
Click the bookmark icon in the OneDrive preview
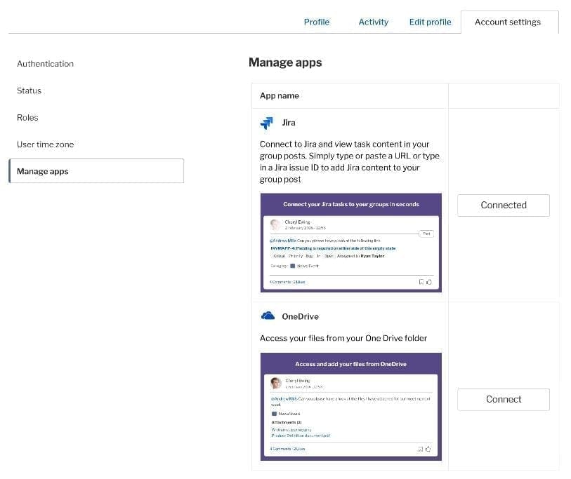coord(420,449)
